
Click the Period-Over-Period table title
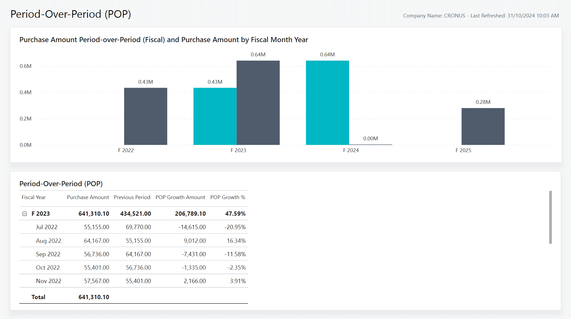(61, 184)
